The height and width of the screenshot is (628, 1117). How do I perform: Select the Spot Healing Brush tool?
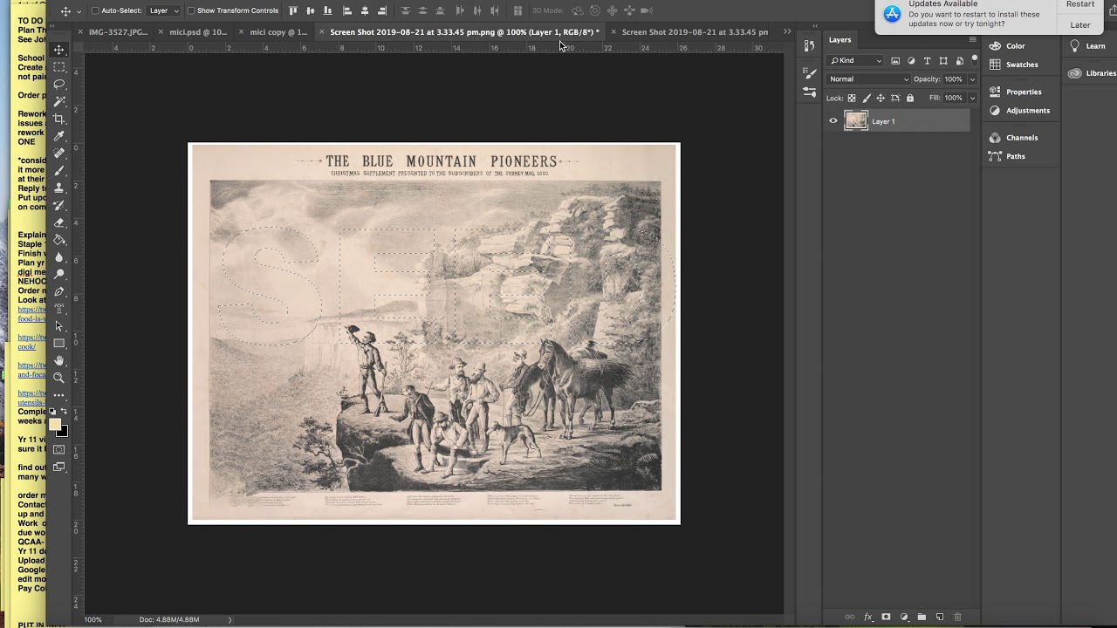[59, 154]
